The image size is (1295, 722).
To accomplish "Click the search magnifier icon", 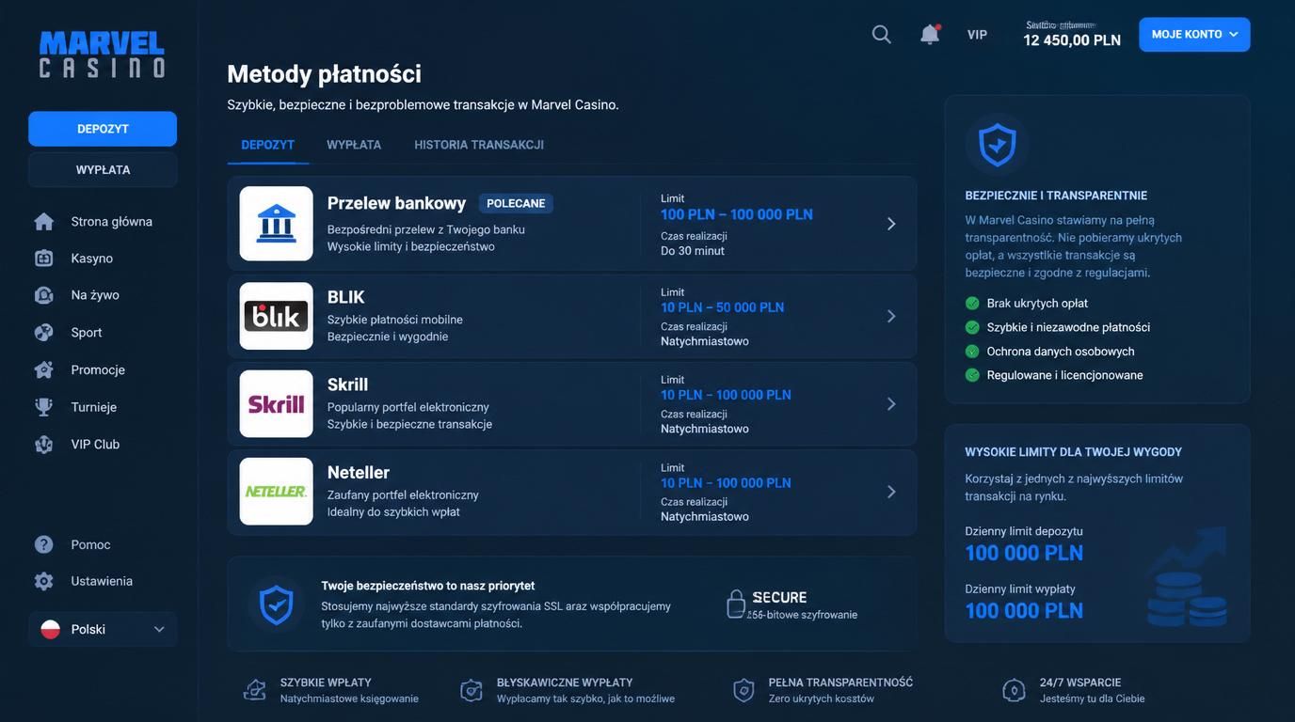I will point(882,35).
